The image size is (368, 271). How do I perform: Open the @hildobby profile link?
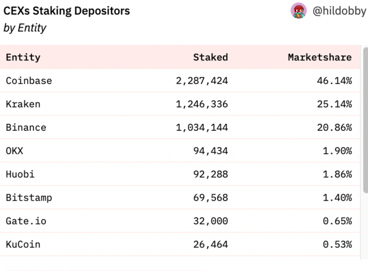point(339,11)
